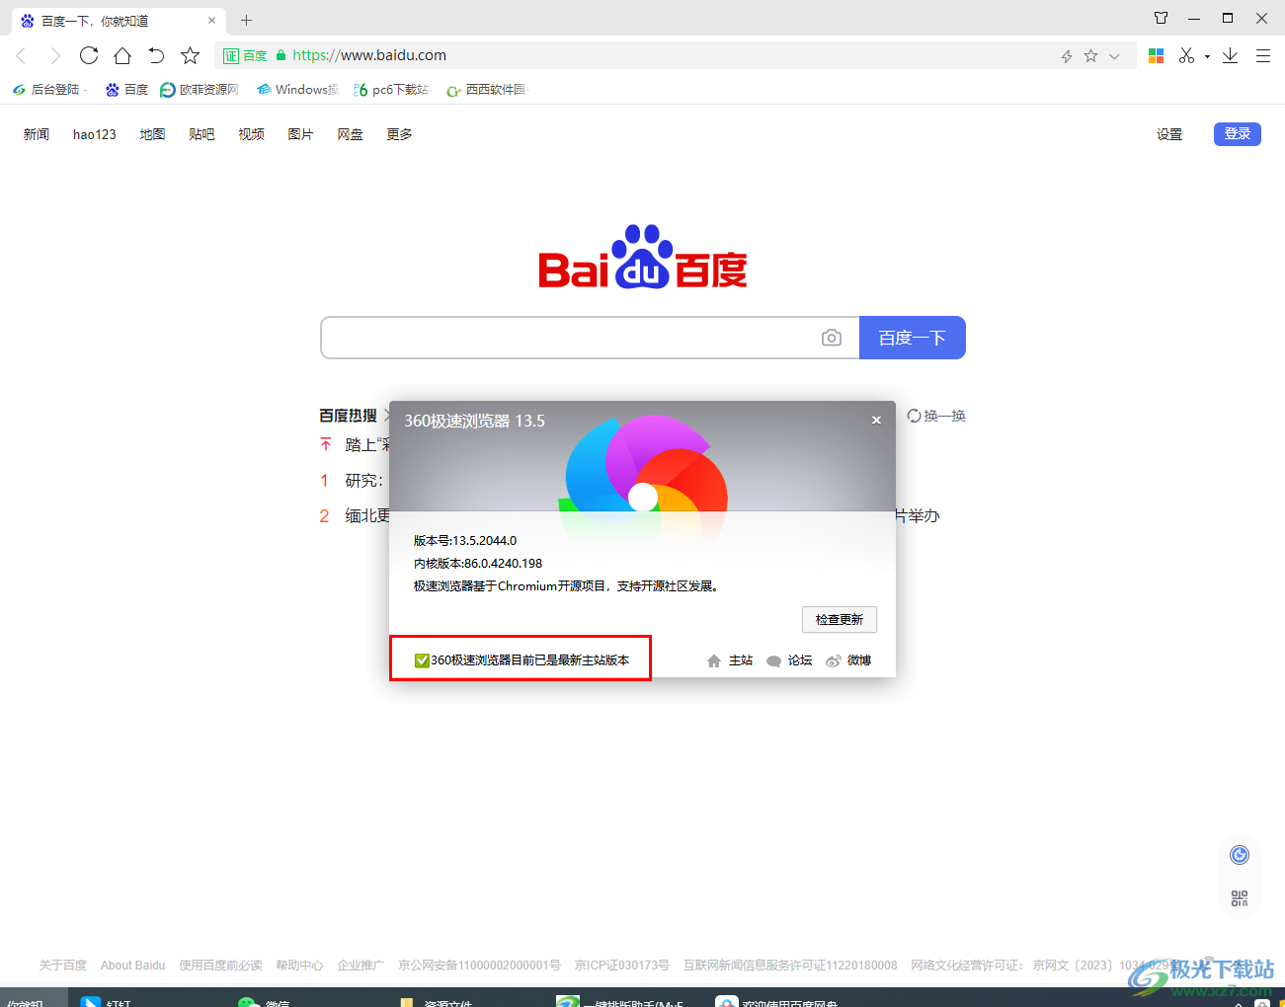The width and height of the screenshot is (1285, 1007).
Task: Open the 西西软件园 bookmark
Action: click(486, 90)
